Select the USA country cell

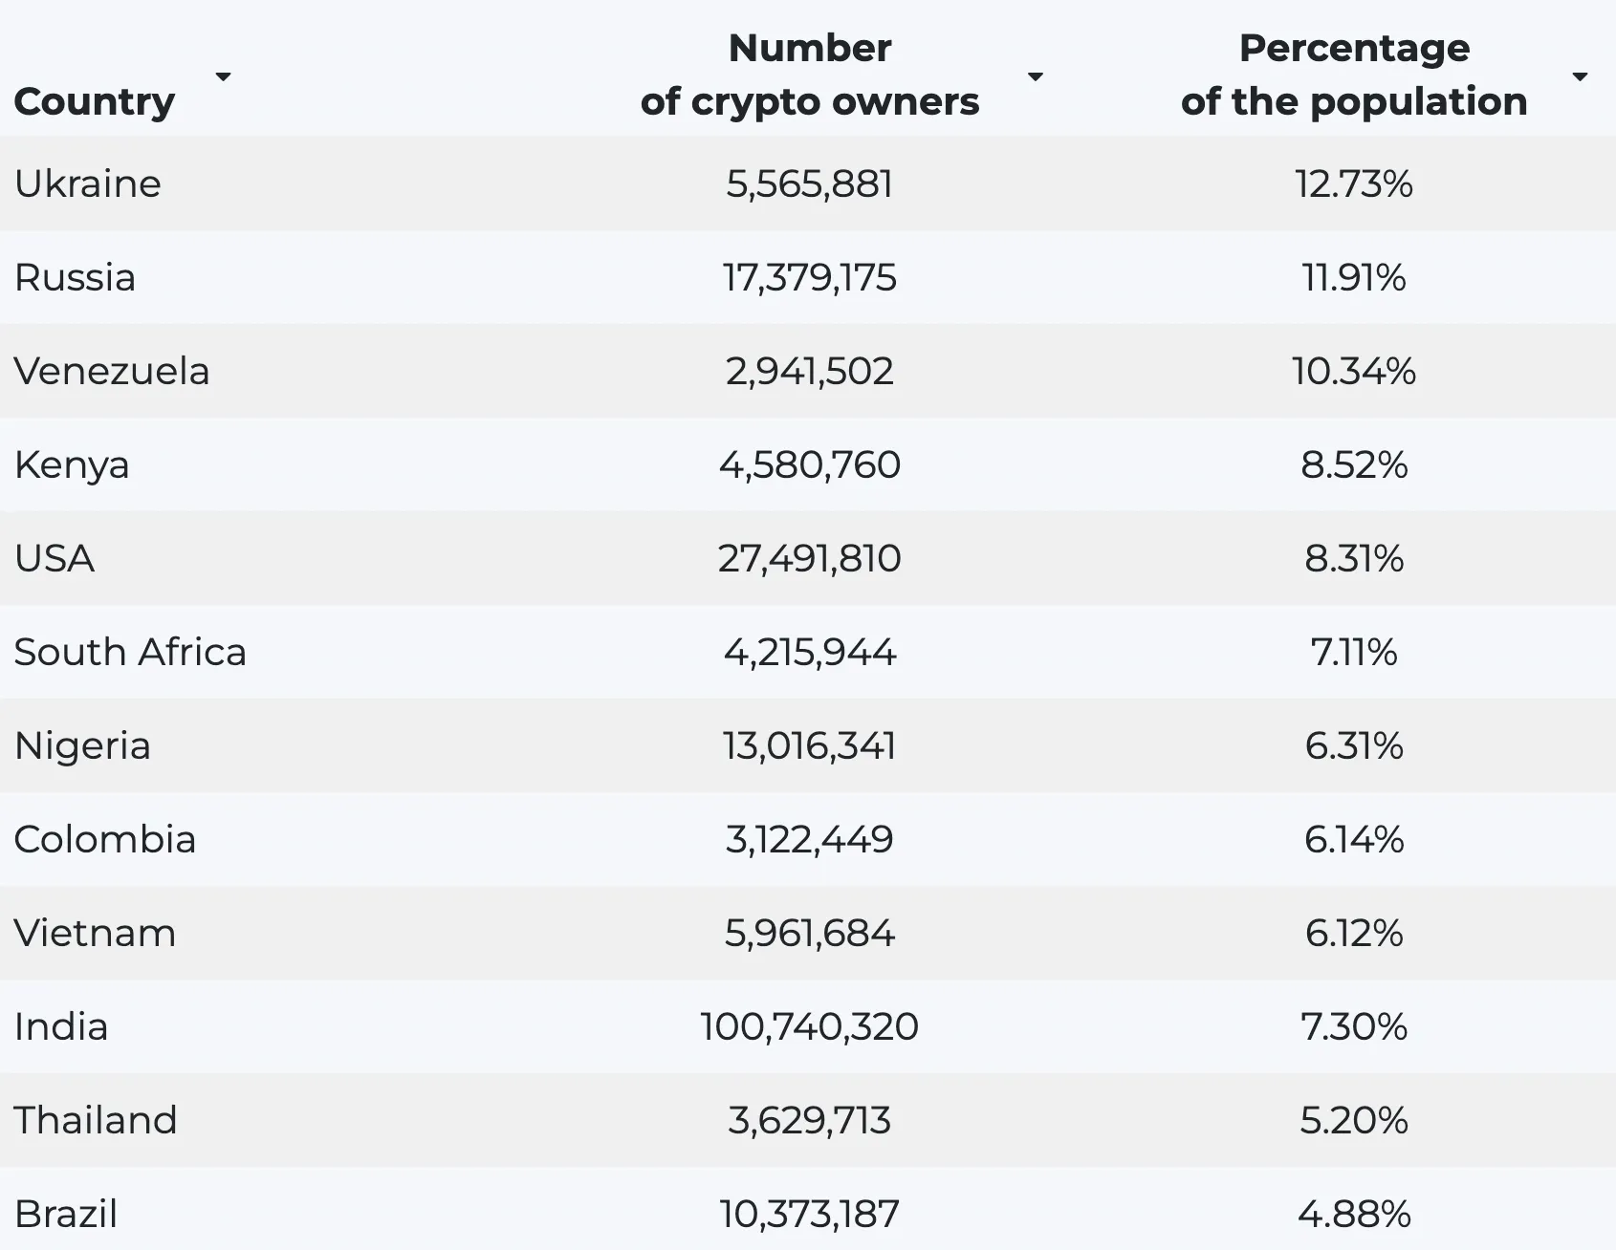click(x=55, y=558)
